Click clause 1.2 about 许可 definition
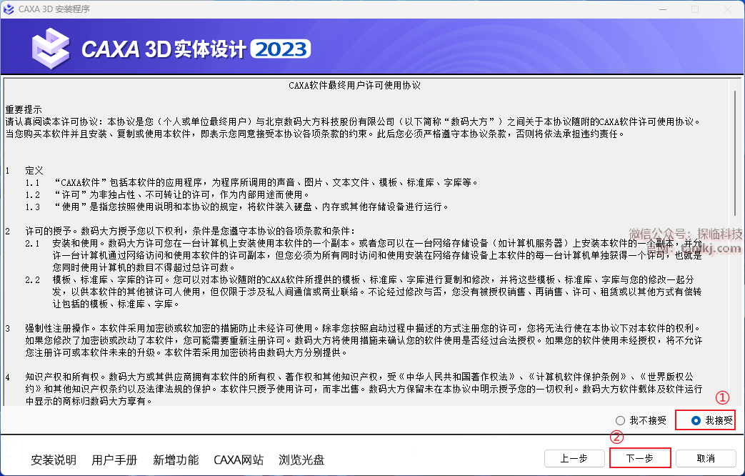This screenshot has width=745, height=476. pyautogui.click(x=168, y=194)
